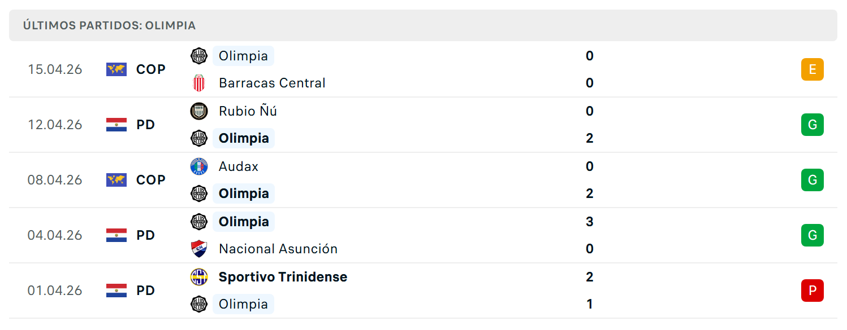
Task: Click green G badge for 12.04.26 match
Action: [813, 125]
